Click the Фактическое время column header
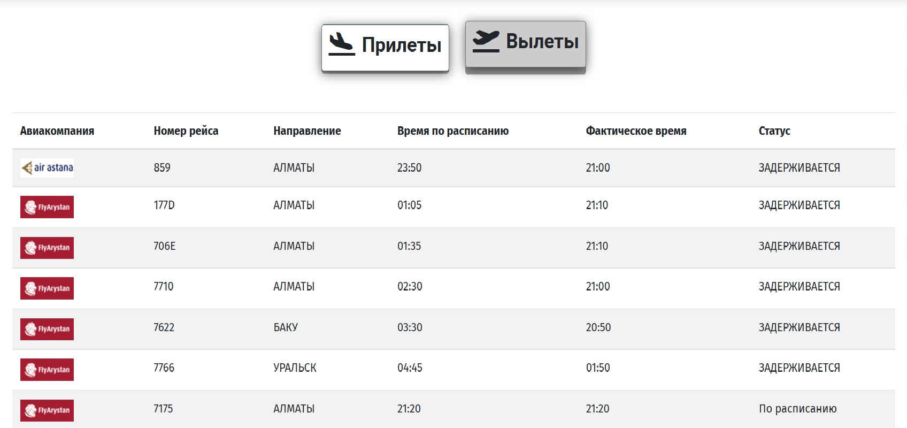The width and height of the screenshot is (907, 428). (636, 131)
